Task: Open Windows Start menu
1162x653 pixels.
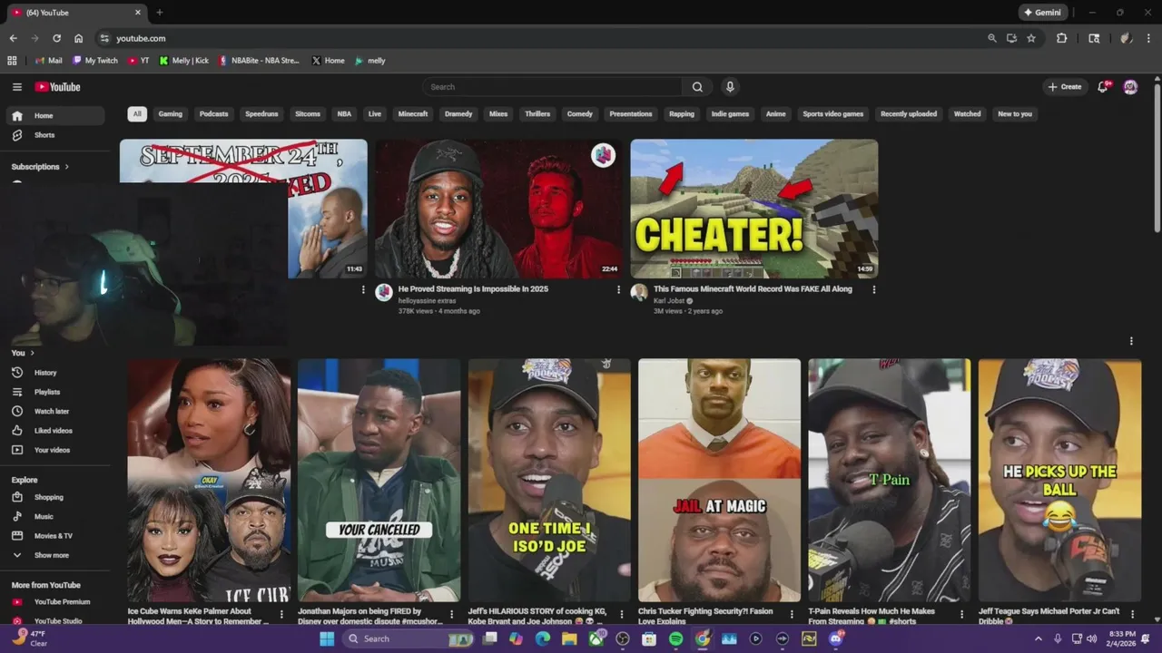Action: click(327, 638)
